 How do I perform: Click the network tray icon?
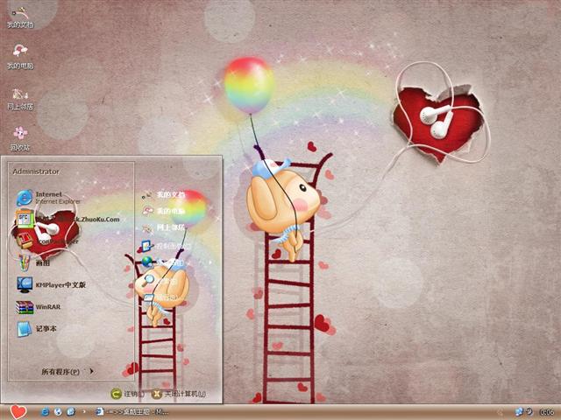pyautogui.click(x=519, y=412)
